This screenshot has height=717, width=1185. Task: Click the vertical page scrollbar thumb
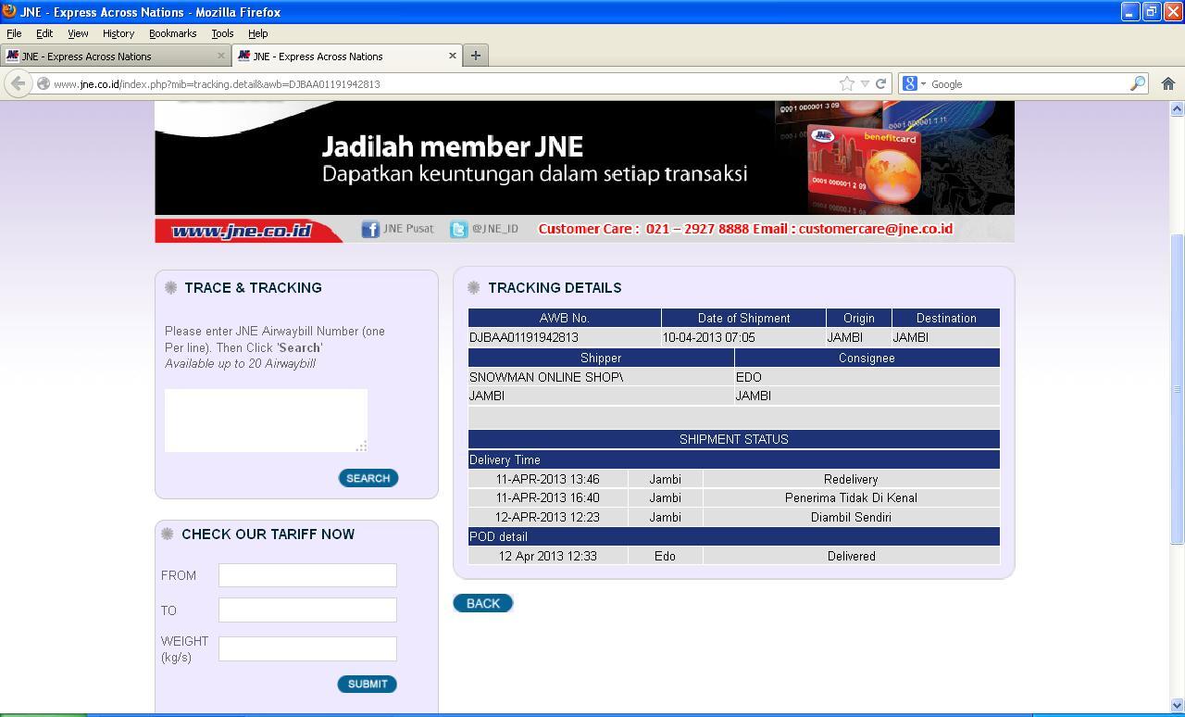coord(1177,389)
